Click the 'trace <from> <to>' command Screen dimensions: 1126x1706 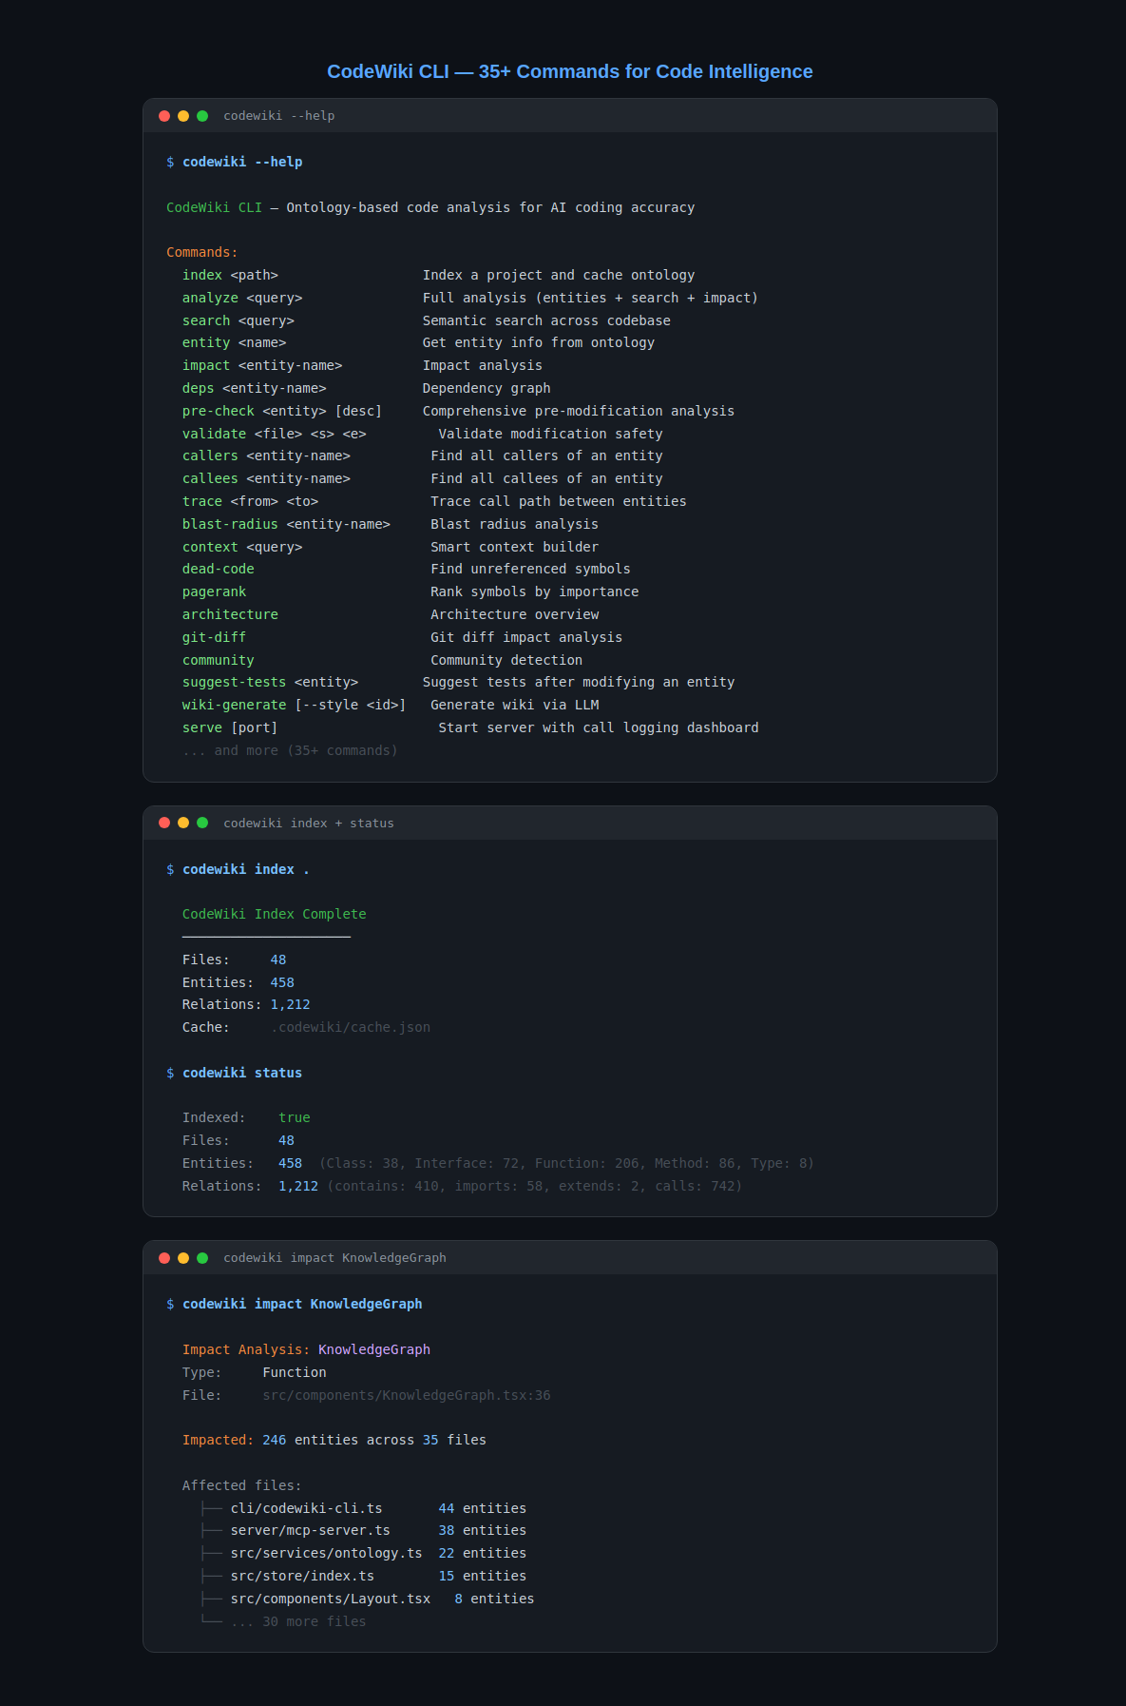point(251,502)
